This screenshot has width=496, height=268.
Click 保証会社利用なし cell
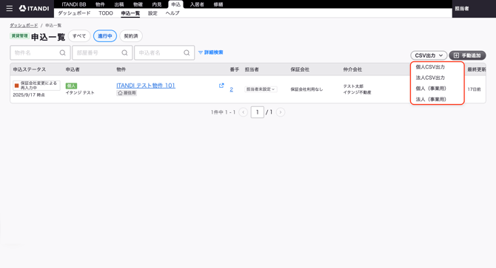point(306,89)
